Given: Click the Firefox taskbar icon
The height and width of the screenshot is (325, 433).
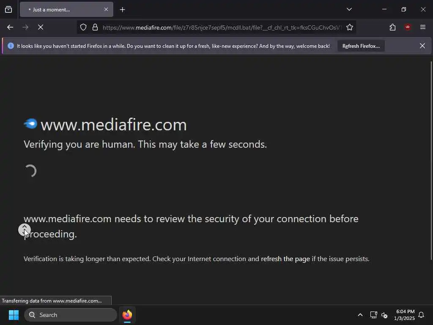Looking at the screenshot, I should (127, 315).
